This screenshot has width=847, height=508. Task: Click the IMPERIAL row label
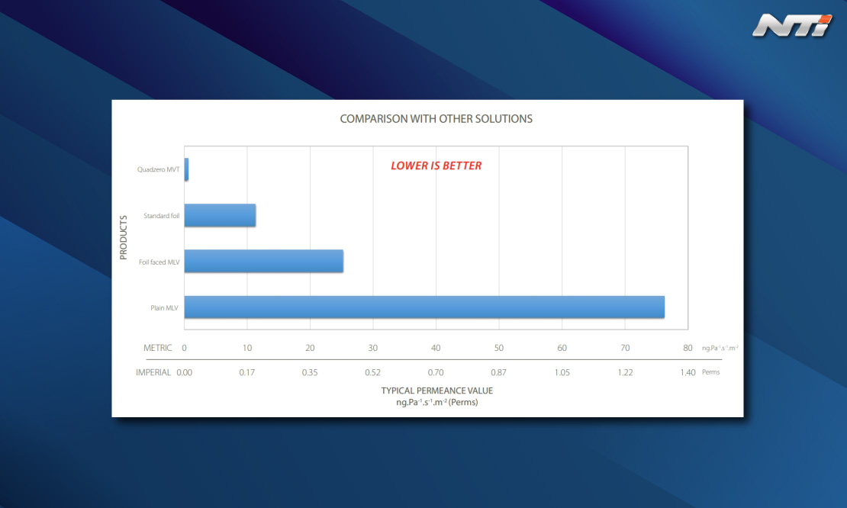pos(153,372)
